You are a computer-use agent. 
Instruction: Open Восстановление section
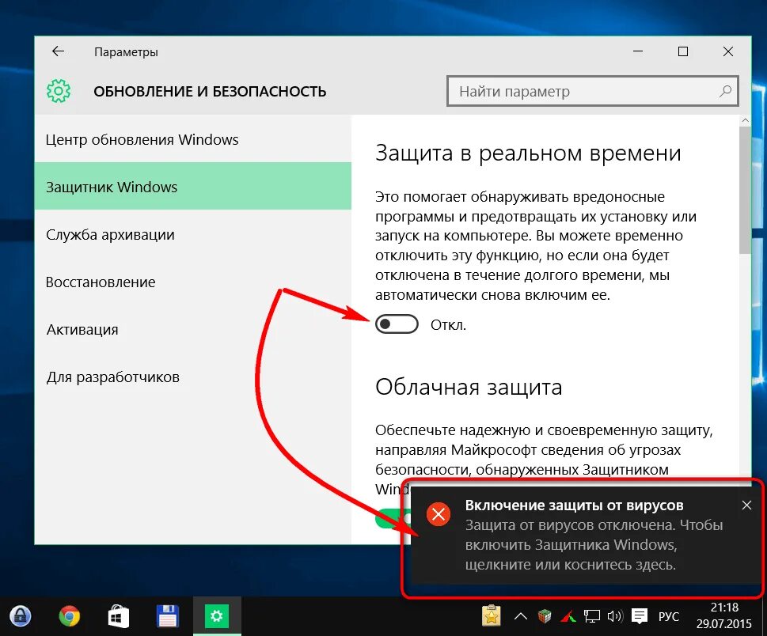point(192,282)
